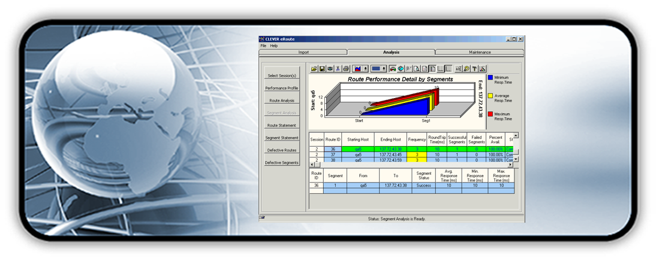Click the blue color box in toolbar
The height and width of the screenshot is (261, 656).
[x=376, y=68]
